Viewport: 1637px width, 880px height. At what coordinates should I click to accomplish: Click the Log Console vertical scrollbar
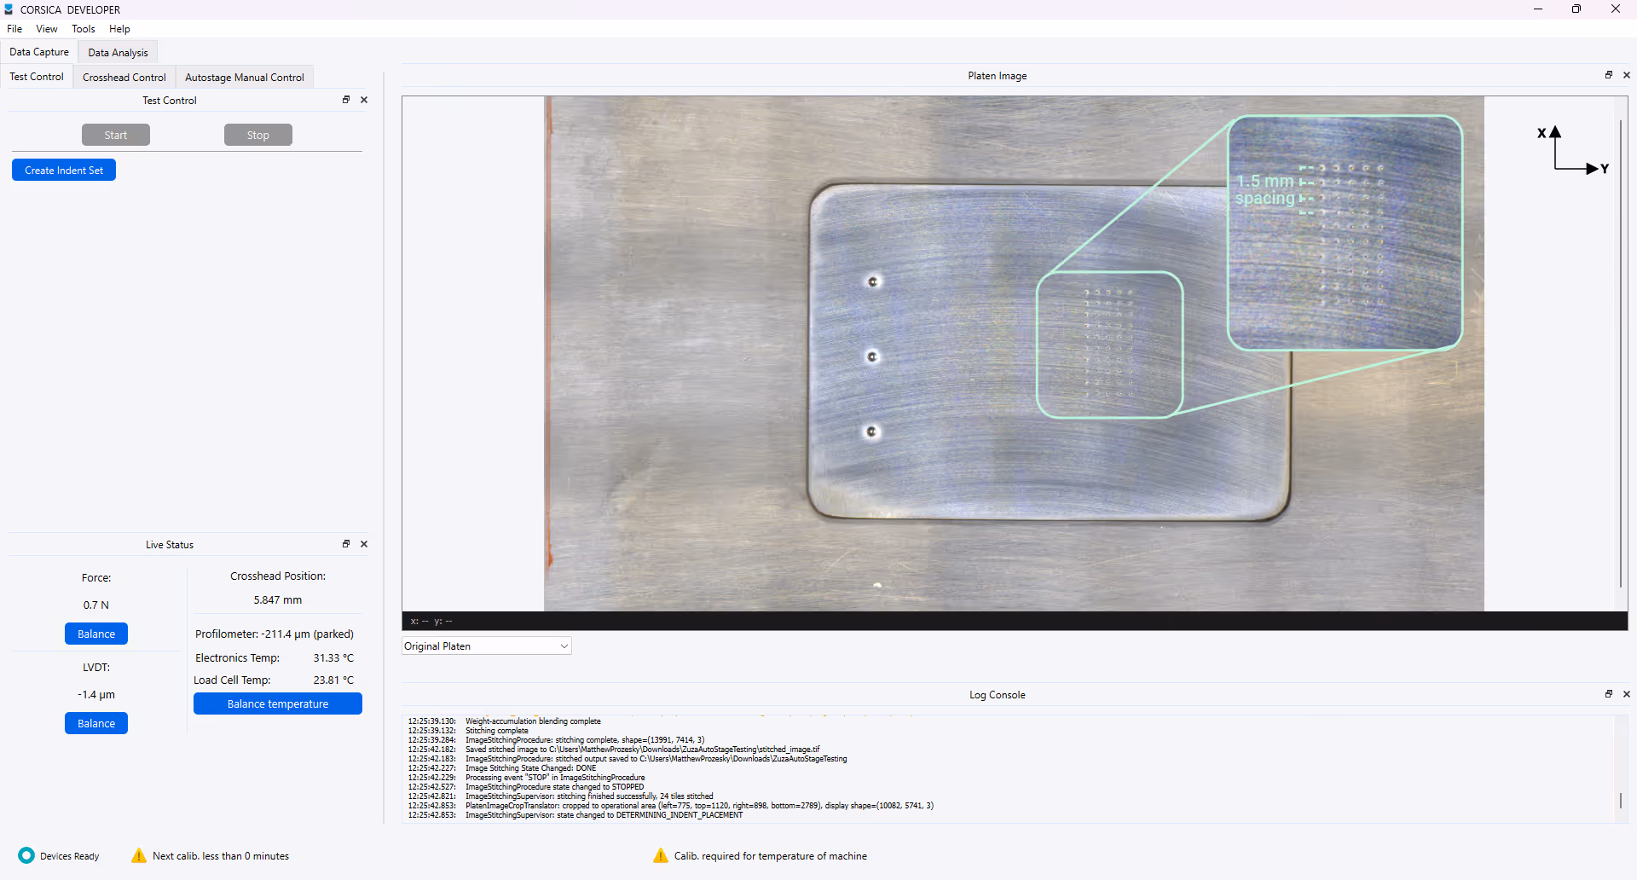pos(1621,801)
